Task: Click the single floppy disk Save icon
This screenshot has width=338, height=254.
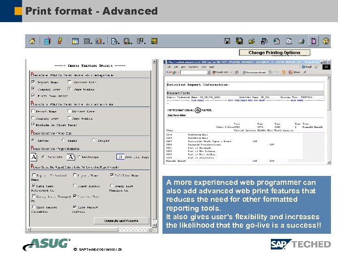Action: pos(227,41)
